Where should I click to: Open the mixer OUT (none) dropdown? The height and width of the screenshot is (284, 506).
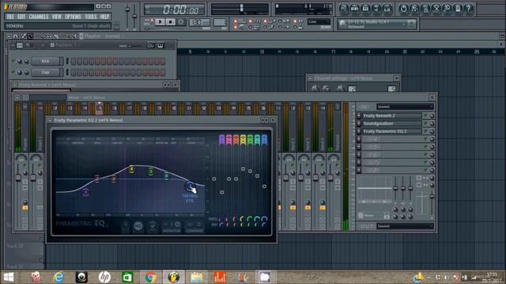[405, 226]
